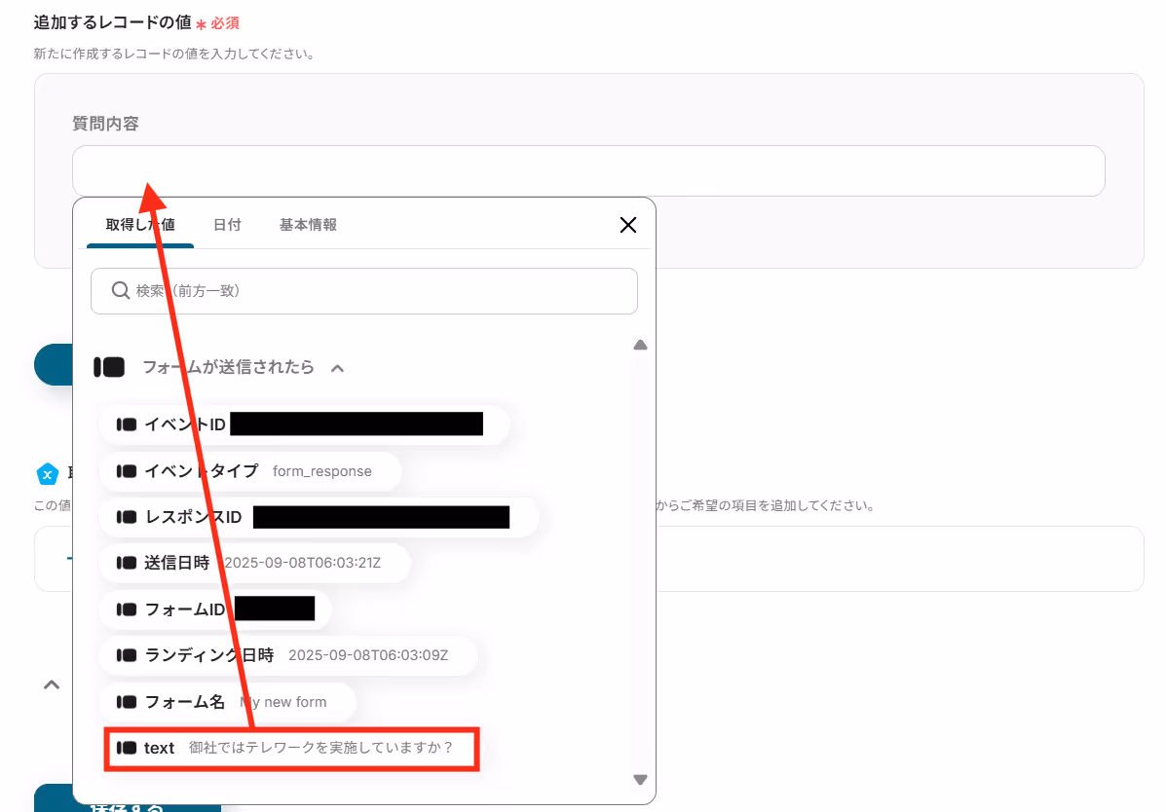
Task: Click the Typeform icon beside フォームが送信されたら
Action: [x=109, y=367]
